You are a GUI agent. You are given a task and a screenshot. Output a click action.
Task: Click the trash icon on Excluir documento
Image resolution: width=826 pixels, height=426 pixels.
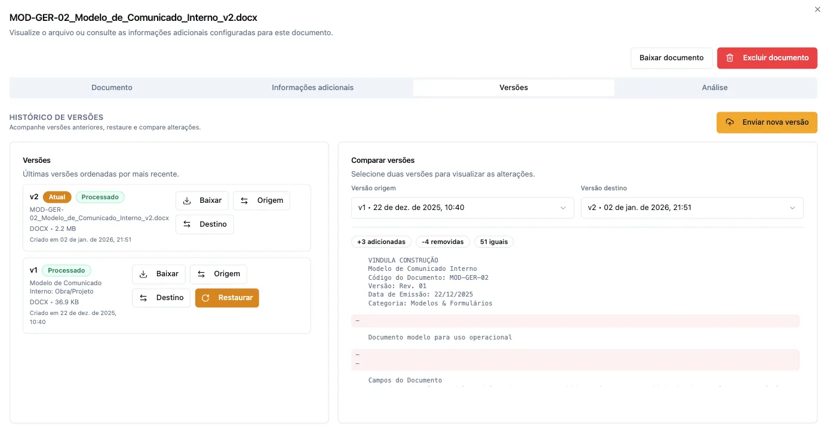pyautogui.click(x=729, y=58)
